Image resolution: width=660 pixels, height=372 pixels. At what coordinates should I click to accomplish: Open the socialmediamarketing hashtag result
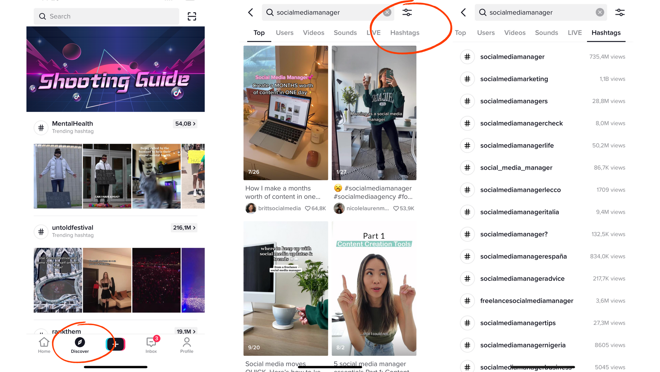tap(543, 79)
